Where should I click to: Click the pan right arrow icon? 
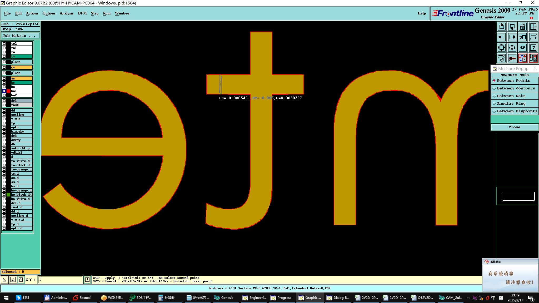point(512,37)
